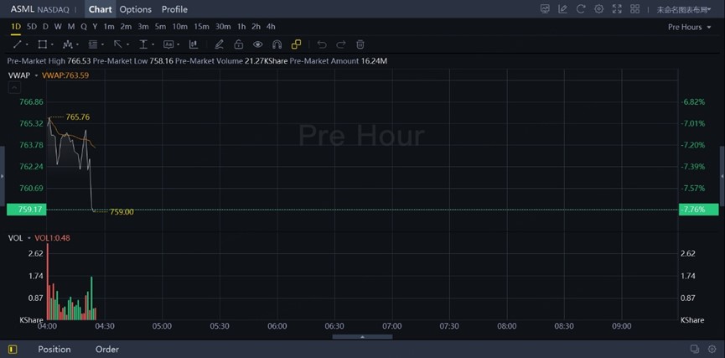The image size is (725, 358).
Task: Redo the last drawing action
Action: point(341,44)
